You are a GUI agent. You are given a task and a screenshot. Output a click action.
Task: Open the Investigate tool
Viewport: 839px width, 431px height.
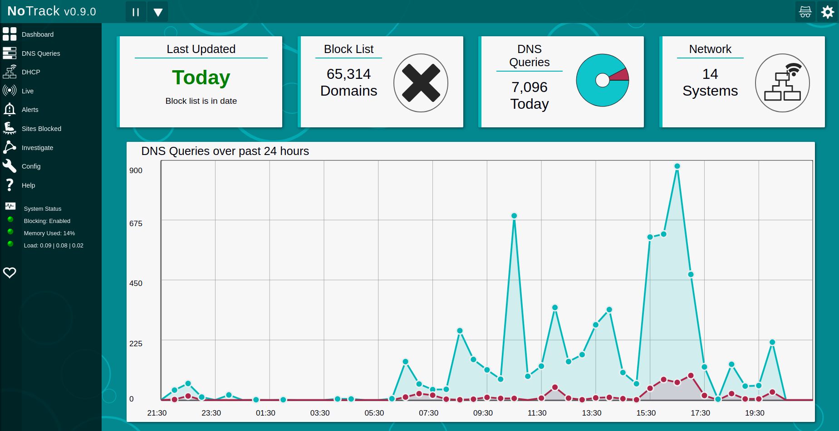[x=10, y=147]
